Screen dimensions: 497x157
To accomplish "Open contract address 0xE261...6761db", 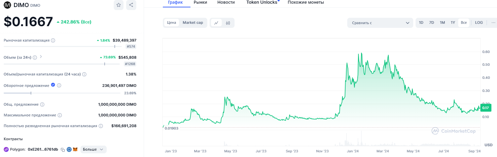I will tap(43, 149).
